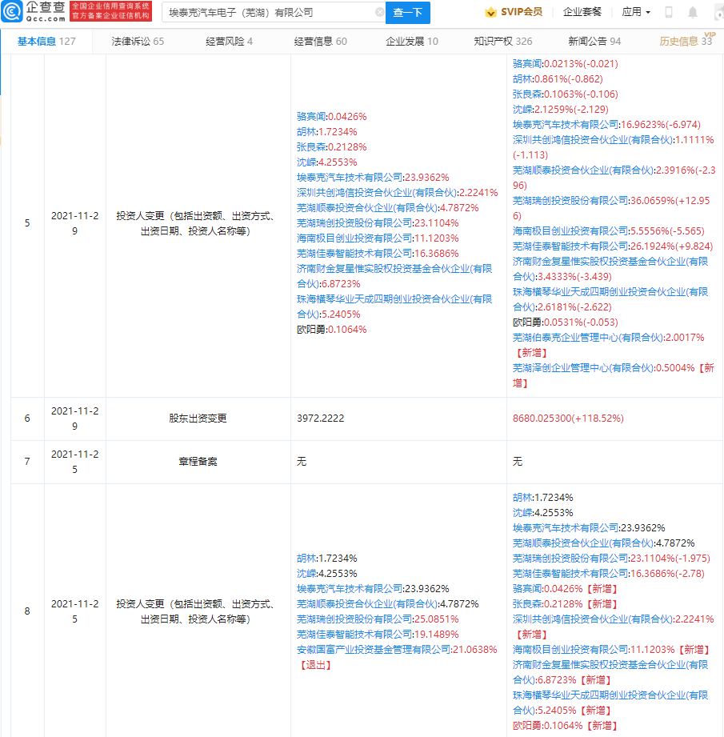Open 海南极目创业投资 link showing 5.5556%
724x737 pixels.
point(570,231)
